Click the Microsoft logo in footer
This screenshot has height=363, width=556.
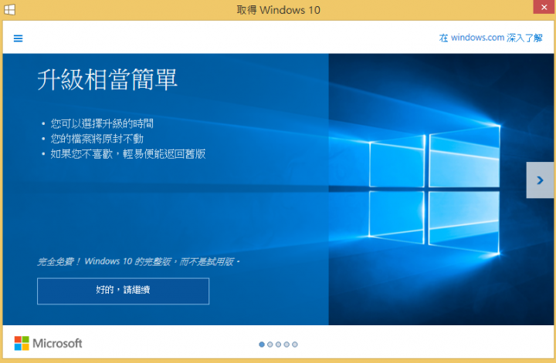click(x=48, y=343)
